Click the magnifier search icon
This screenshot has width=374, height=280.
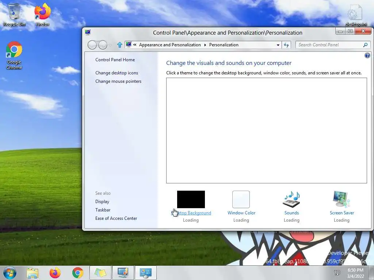coord(365,45)
